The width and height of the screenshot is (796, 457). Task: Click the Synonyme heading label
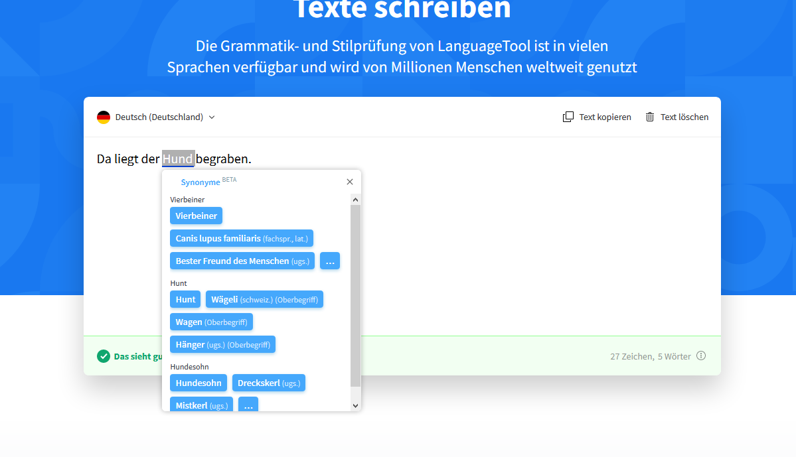click(x=200, y=182)
